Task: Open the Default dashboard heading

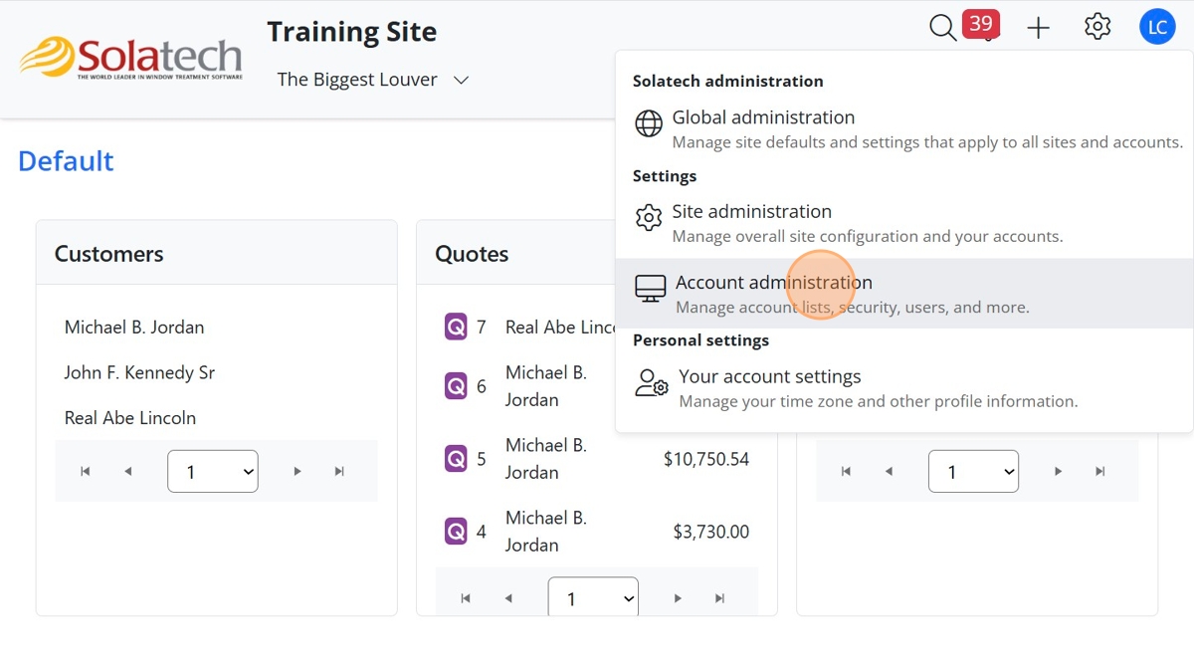Action: [x=66, y=161]
